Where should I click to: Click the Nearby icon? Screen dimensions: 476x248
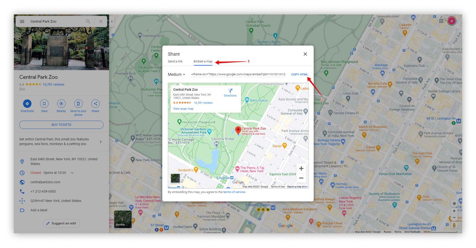(x=61, y=104)
